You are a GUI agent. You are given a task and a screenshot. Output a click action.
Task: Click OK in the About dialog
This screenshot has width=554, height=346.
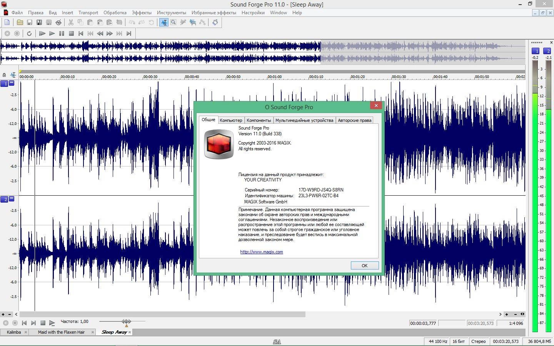(365, 266)
